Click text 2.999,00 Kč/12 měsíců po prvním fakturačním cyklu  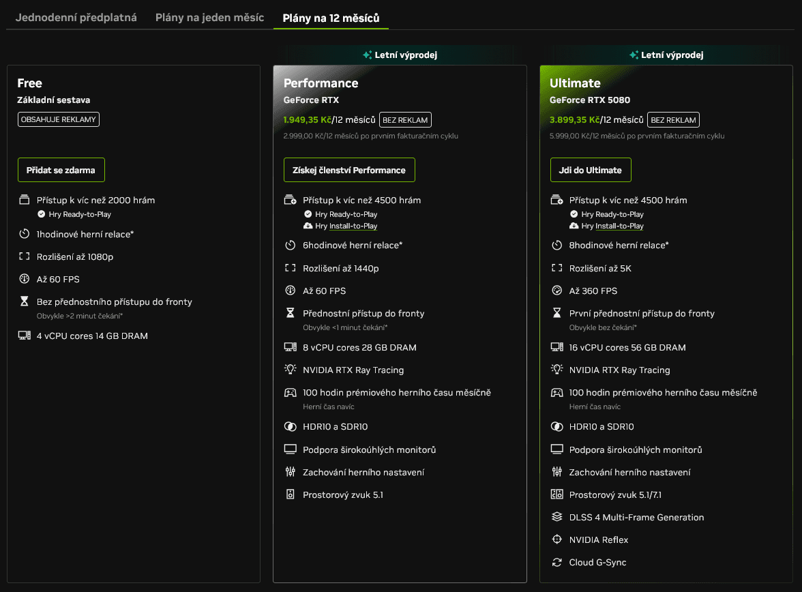coord(371,136)
